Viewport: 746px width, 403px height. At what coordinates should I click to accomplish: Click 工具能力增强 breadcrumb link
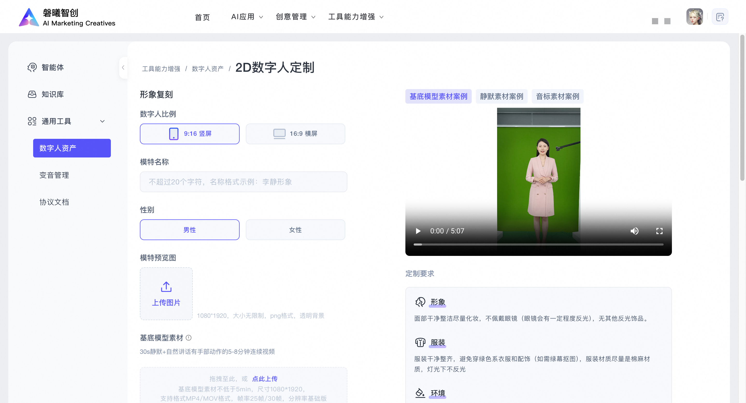[x=161, y=69]
